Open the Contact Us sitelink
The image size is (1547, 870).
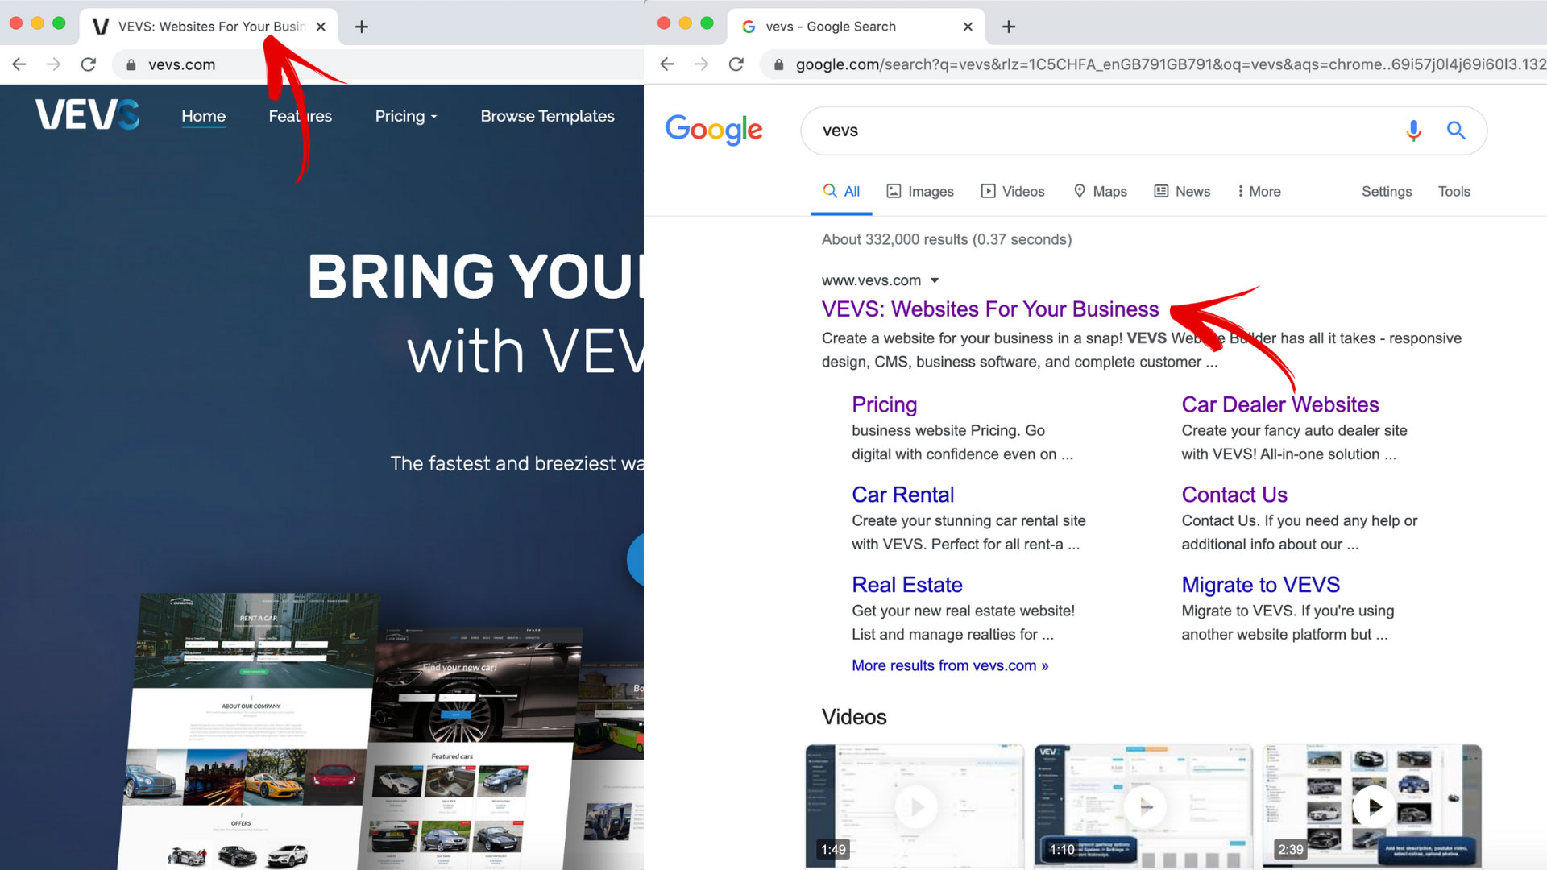[1234, 495]
